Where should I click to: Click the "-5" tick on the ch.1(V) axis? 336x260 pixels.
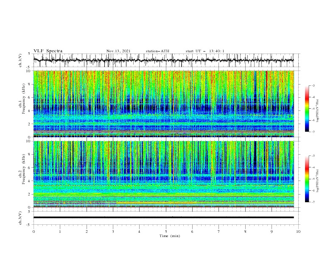(x=29, y=67)
